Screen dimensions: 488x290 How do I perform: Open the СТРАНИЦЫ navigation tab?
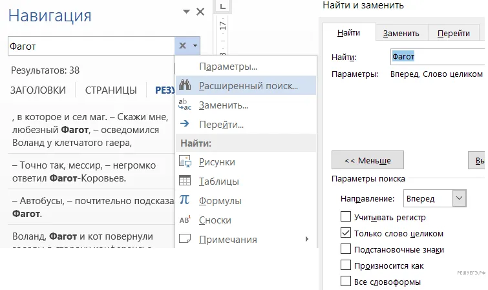pos(111,90)
